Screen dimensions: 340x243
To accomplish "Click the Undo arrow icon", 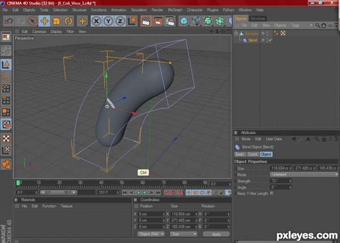I will coord(8,21).
